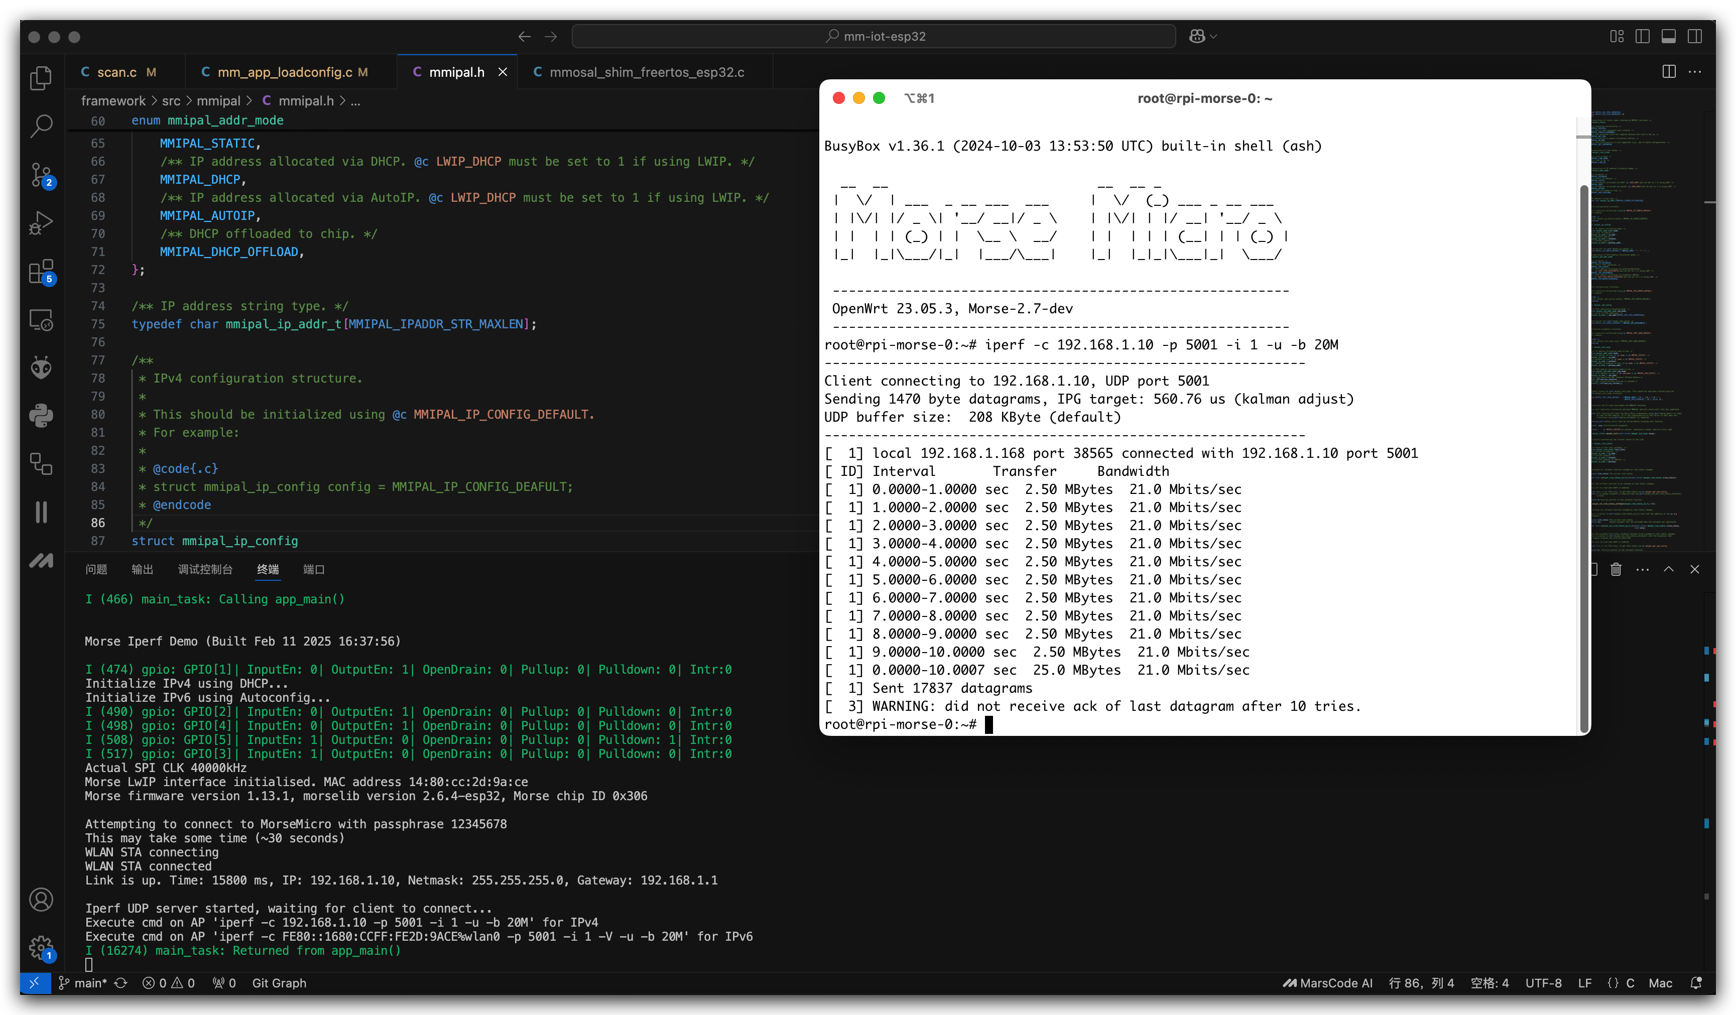1736x1015 pixels.
Task: Open notifications bell in status bar
Action: click(1696, 983)
